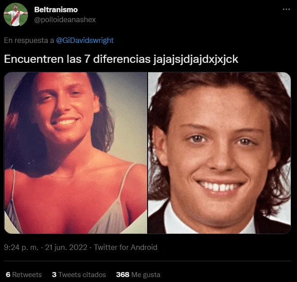Open the three-dot more options menu
This screenshot has width=297, height=282.
286,9
